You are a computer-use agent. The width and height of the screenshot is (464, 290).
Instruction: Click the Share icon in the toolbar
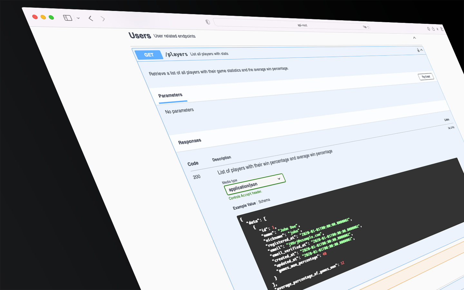pos(433,29)
